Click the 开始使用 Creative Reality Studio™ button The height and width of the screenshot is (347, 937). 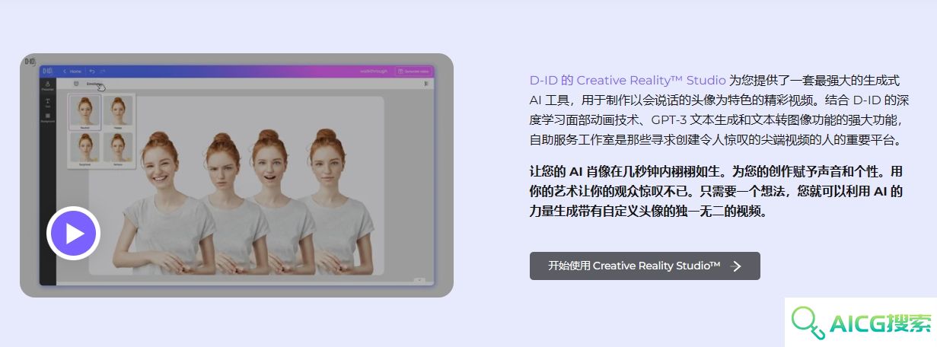click(645, 266)
